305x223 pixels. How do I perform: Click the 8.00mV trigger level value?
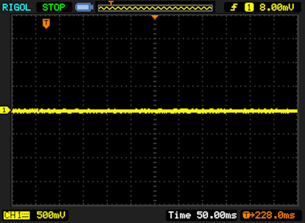(x=277, y=8)
